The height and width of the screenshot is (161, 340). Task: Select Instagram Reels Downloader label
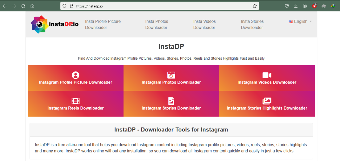76,108
